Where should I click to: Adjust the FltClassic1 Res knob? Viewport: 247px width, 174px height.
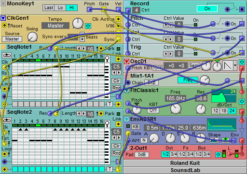pyautogui.click(x=201, y=109)
